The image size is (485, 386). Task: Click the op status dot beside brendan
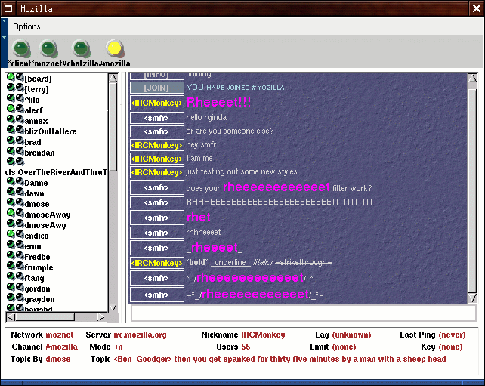(x=11, y=151)
